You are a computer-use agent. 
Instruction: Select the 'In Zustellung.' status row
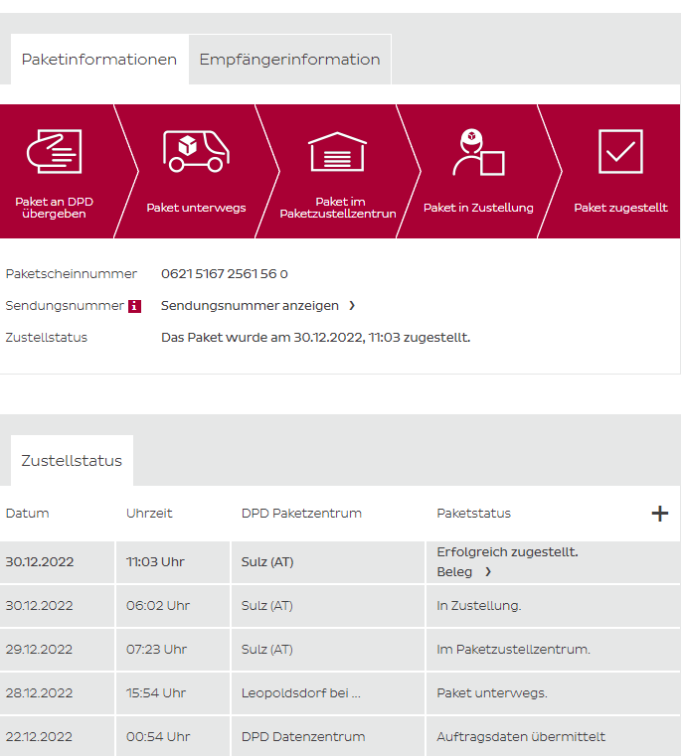pos(478,606)
